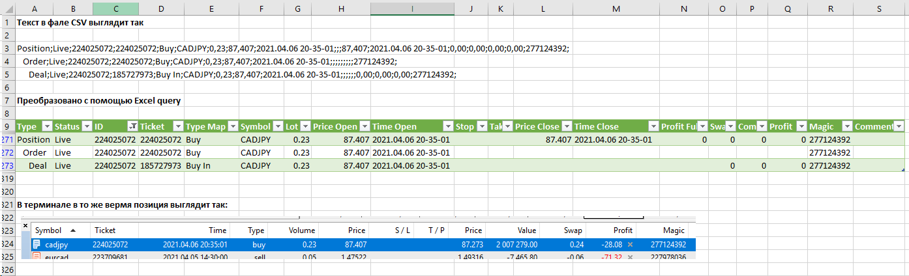Click the Volume header in the terminal table

point(302,230)
